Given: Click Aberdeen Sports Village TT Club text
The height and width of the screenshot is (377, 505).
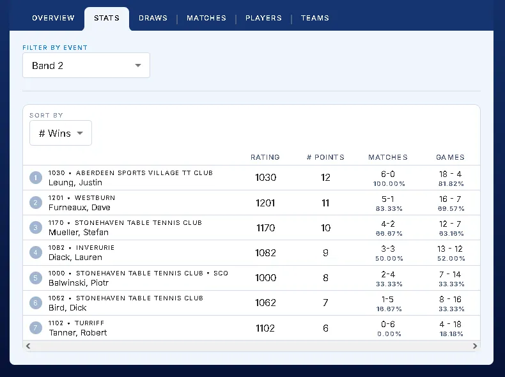Looking at the screenshot, I should tap(144, 173).
